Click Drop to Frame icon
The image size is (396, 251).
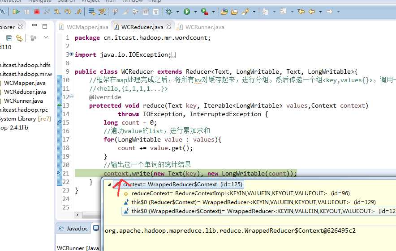[92, 12]
